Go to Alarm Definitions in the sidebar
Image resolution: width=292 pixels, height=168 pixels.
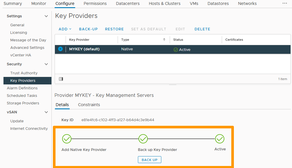tap(22, 88)
